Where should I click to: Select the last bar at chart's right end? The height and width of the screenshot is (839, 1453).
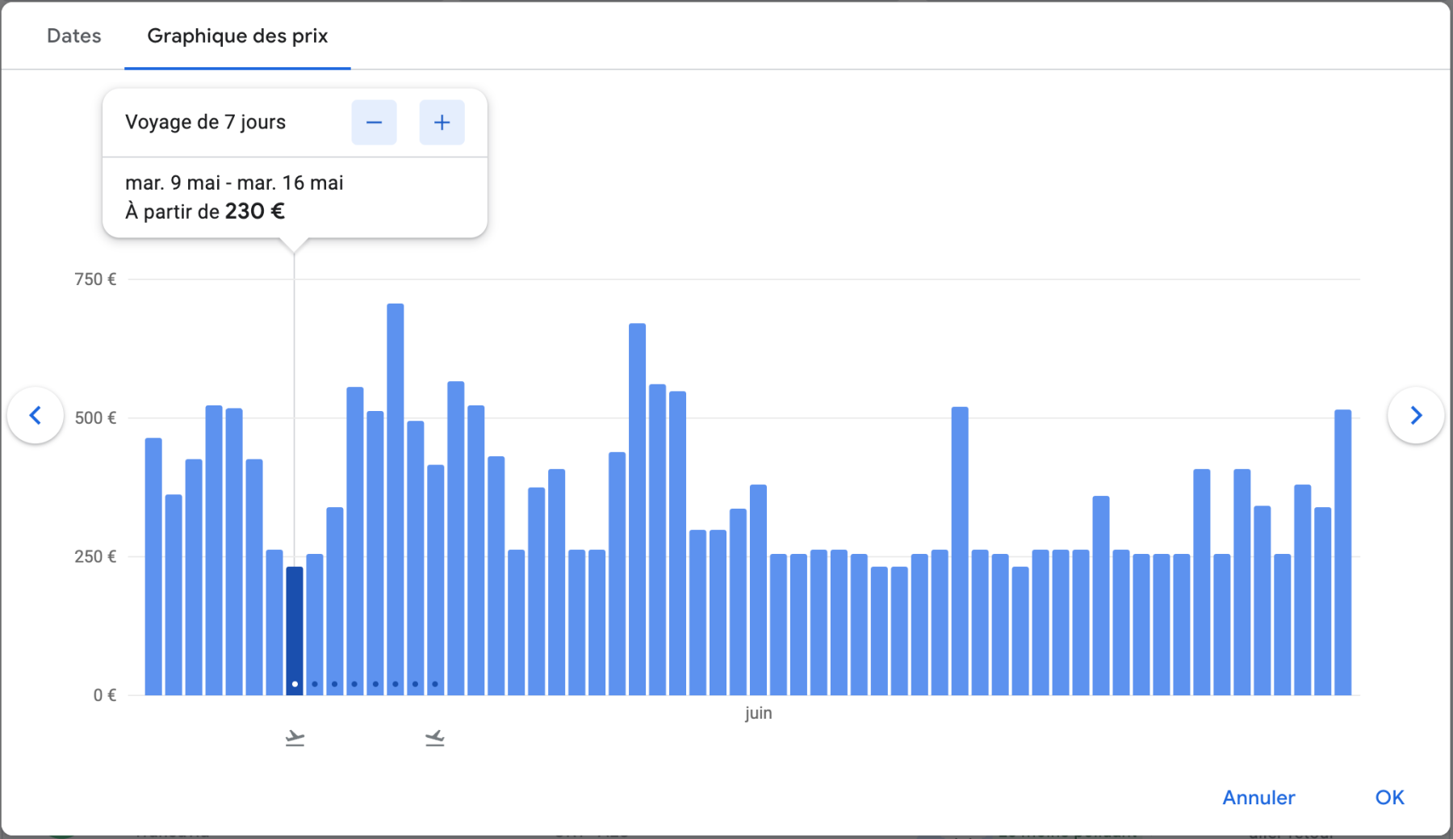point(1342,552)
